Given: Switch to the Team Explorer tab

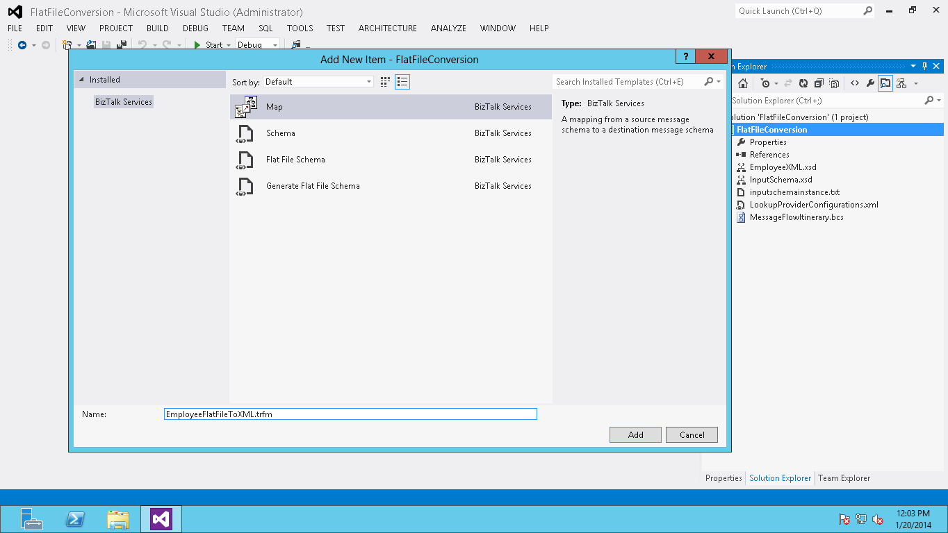Looking at the screenshot, I should 844,478.
